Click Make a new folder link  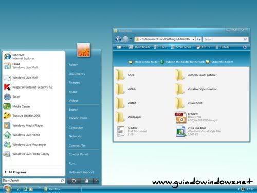[143, 62]
